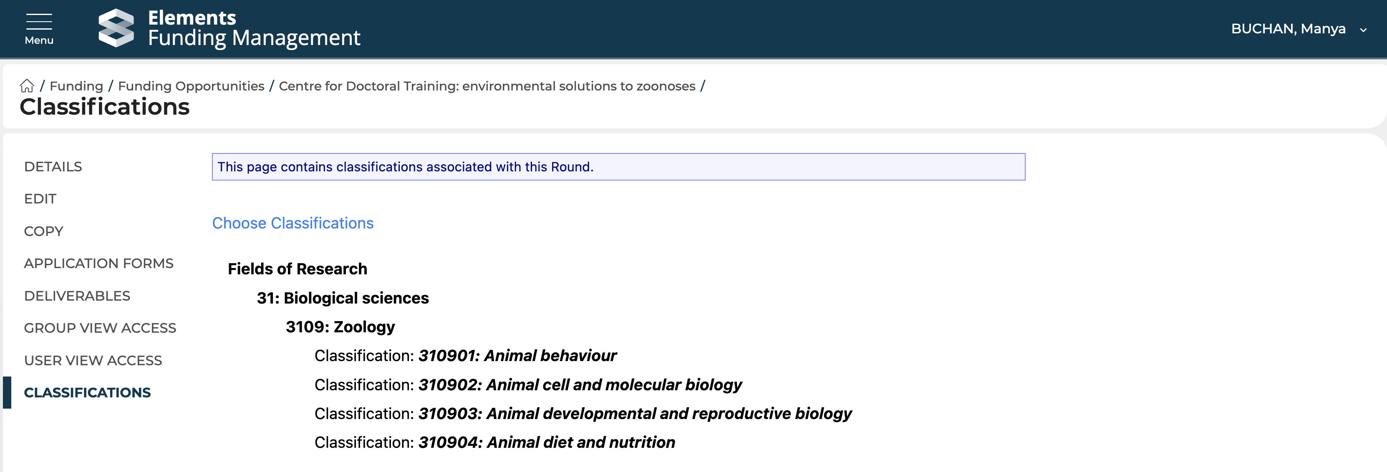This screenshot has width=1387, height=472.
Task: Open the Edit sidebar item
Action: click(x=40, y=199)
